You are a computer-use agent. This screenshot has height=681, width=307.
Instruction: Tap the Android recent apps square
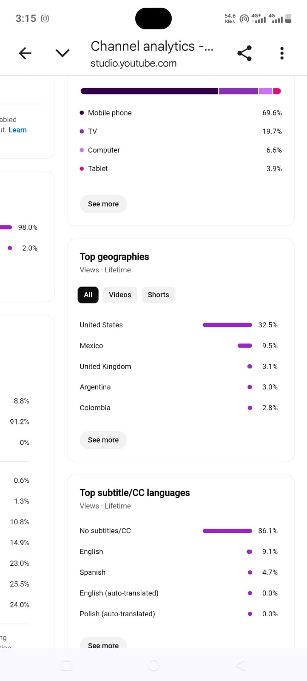pyautogui.click(x=67, y=665)
